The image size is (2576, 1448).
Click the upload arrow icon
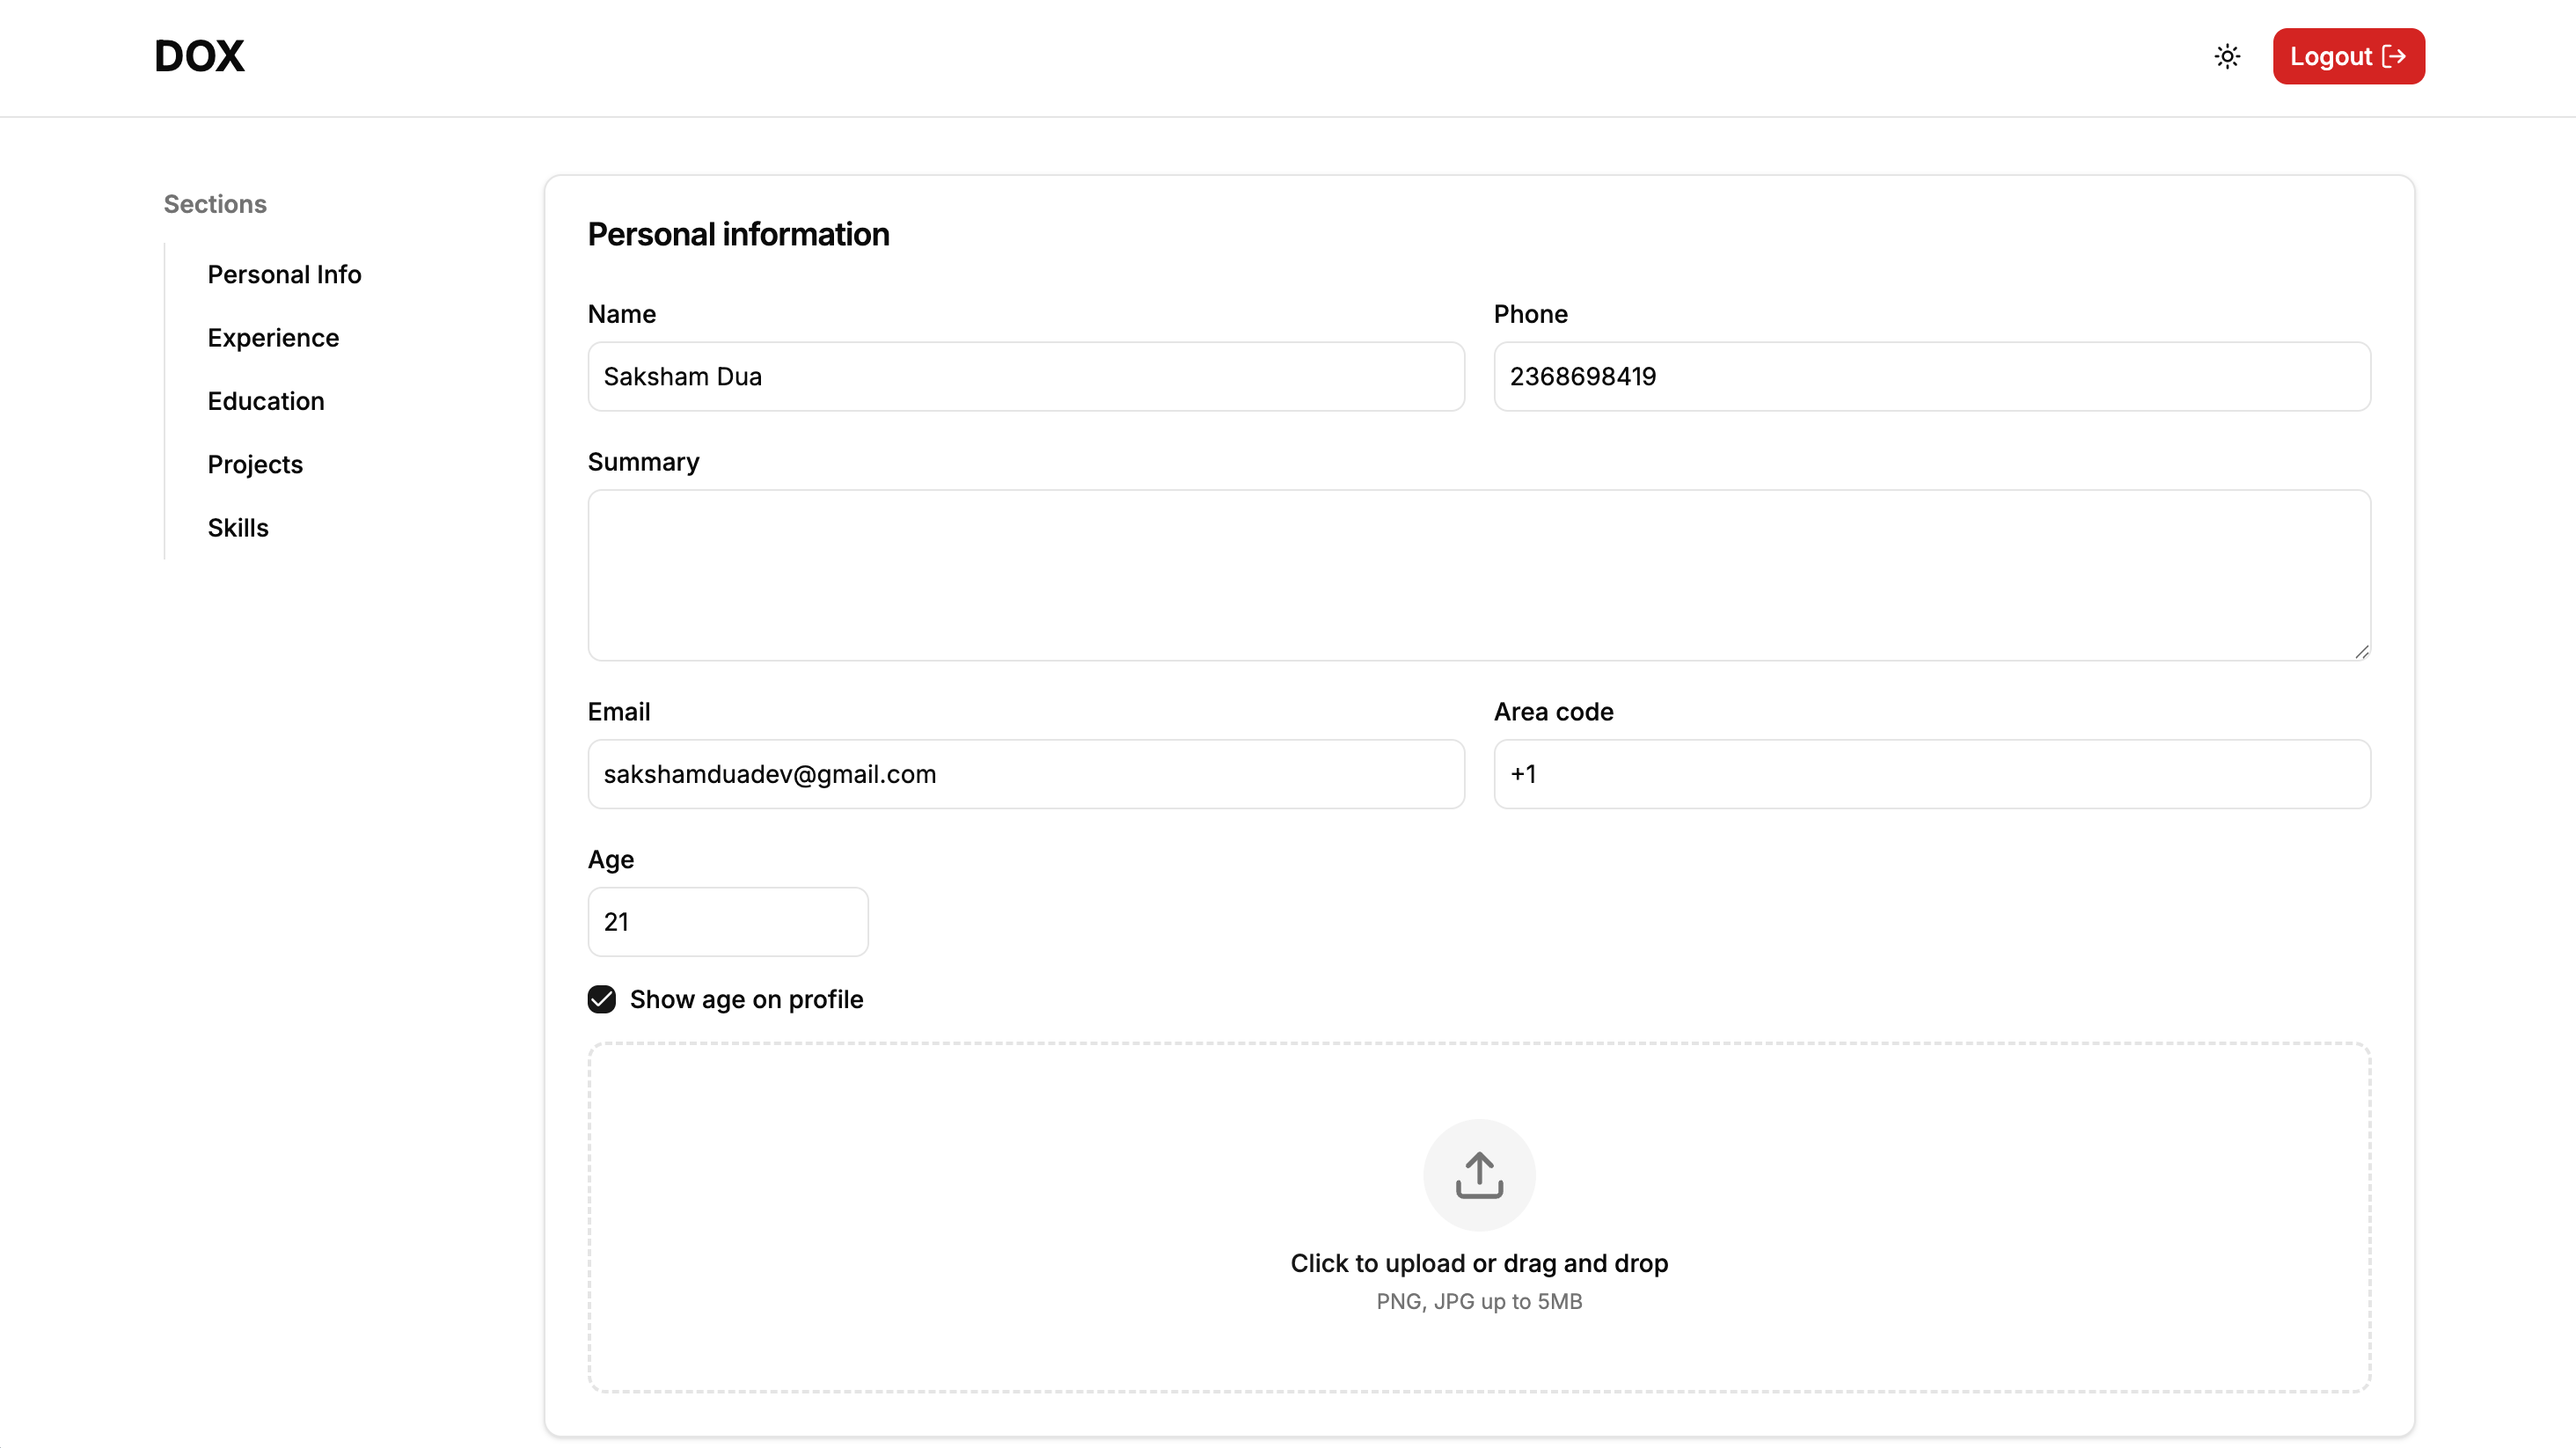1479,1175
